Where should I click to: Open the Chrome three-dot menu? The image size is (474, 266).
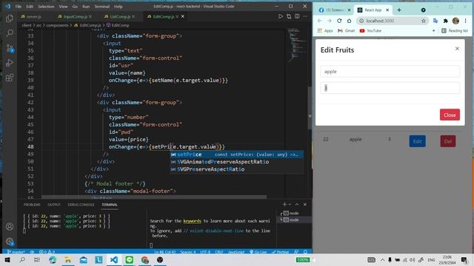[466, 21]
